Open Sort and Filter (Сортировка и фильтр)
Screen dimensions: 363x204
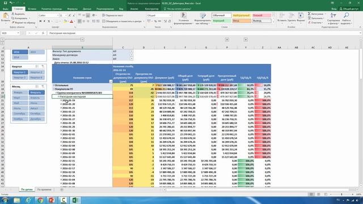pos(334,19)
